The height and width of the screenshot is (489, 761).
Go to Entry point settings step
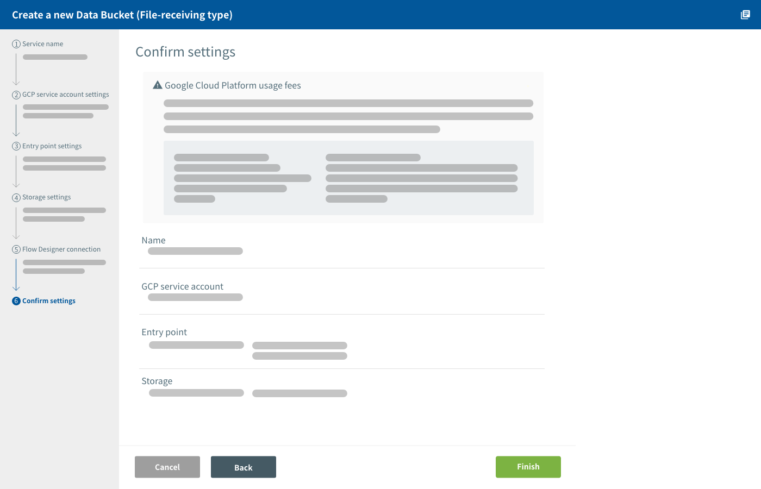(x=52, y=146)
